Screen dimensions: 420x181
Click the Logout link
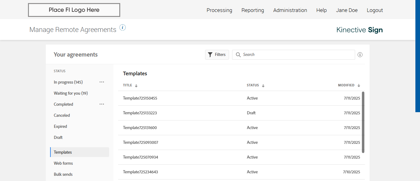click(x=374, y=10)
